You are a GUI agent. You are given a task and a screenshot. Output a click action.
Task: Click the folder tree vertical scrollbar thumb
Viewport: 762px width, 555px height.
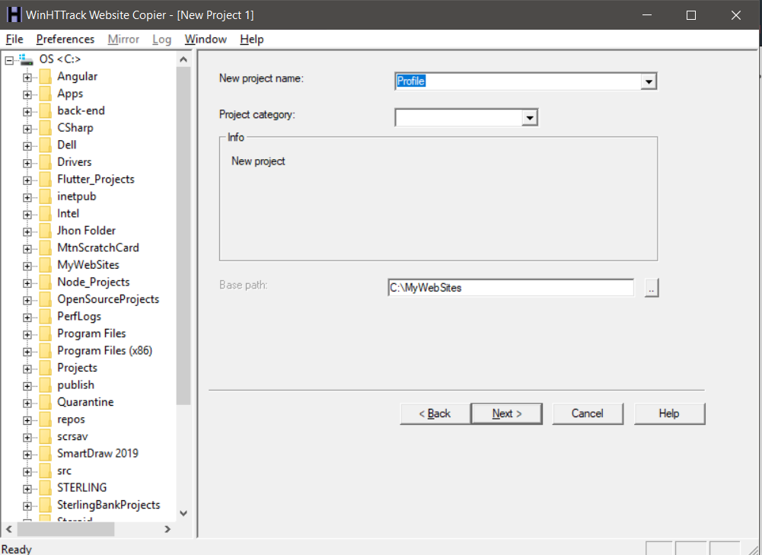click(x=183, y=236)
